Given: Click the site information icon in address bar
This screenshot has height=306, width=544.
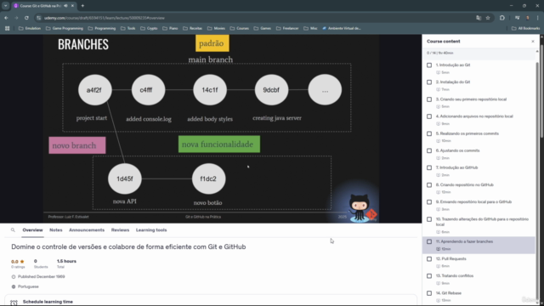Looking at the screenshot, I should pos(39,18).
